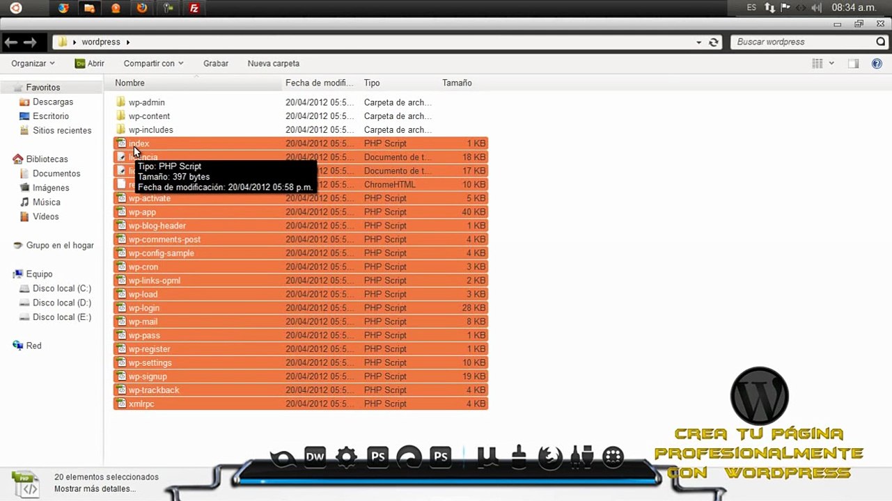Select the wp-includes folder
892x501 pixels.
coord(150,129)
